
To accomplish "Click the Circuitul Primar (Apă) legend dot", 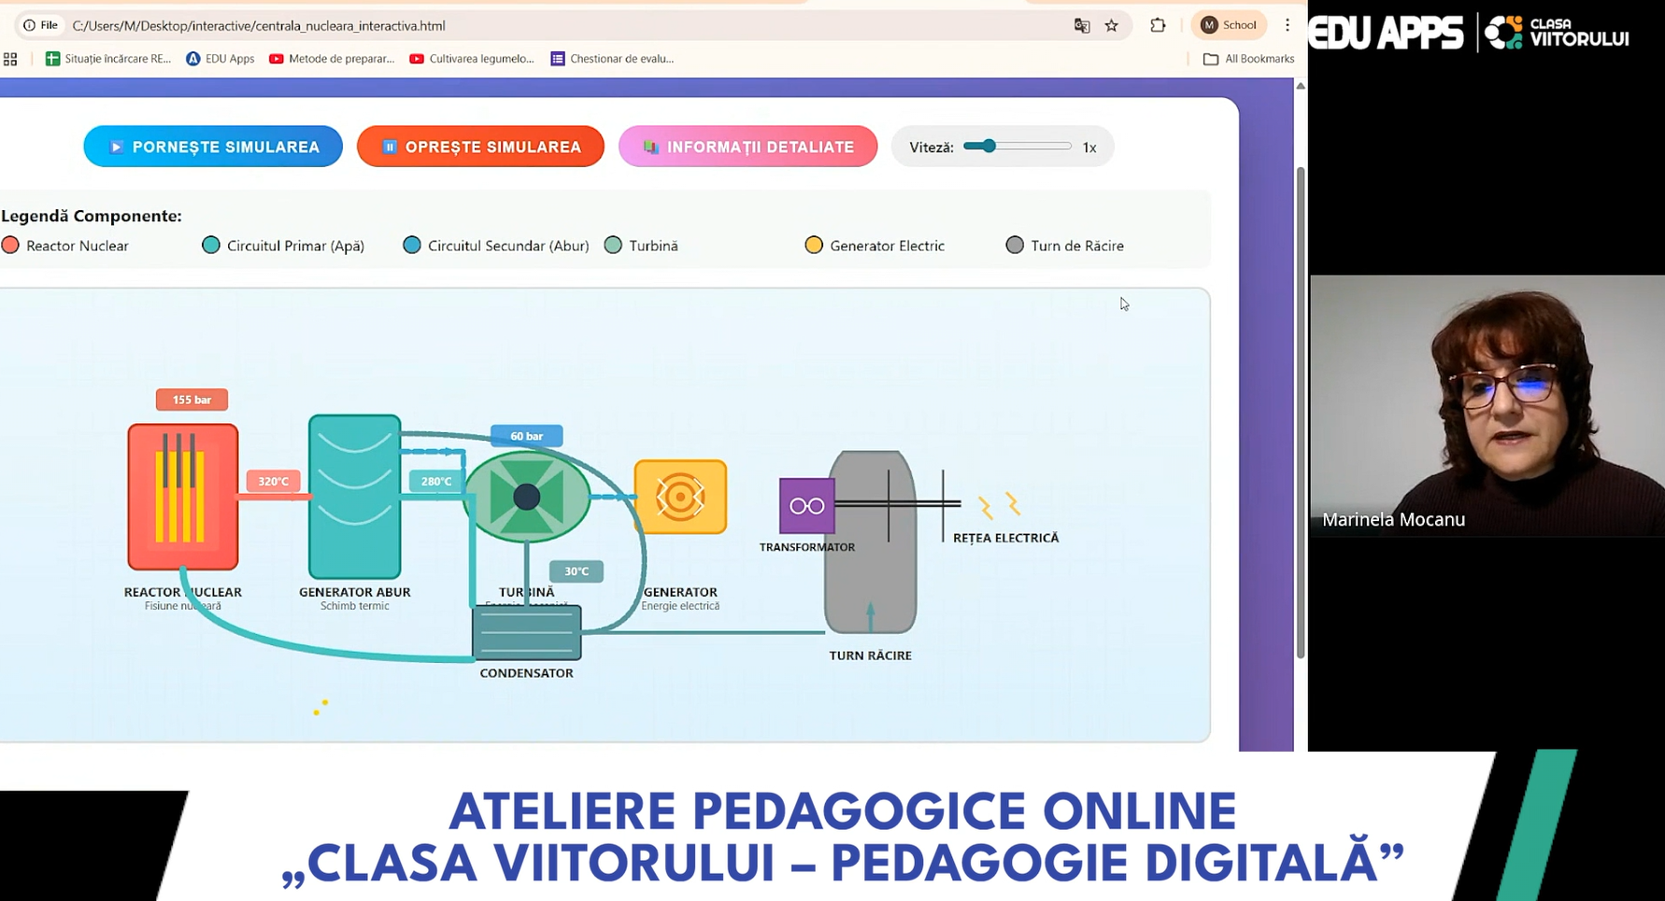I will [x=210, y=245].
